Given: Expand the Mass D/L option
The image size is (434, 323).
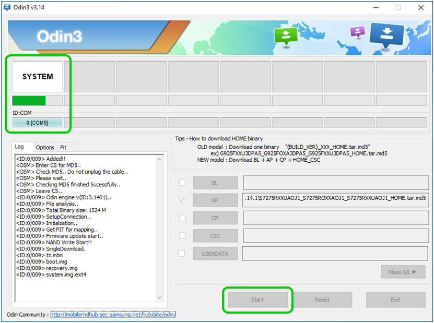Looking at the screenshot, I should point(403,272).
